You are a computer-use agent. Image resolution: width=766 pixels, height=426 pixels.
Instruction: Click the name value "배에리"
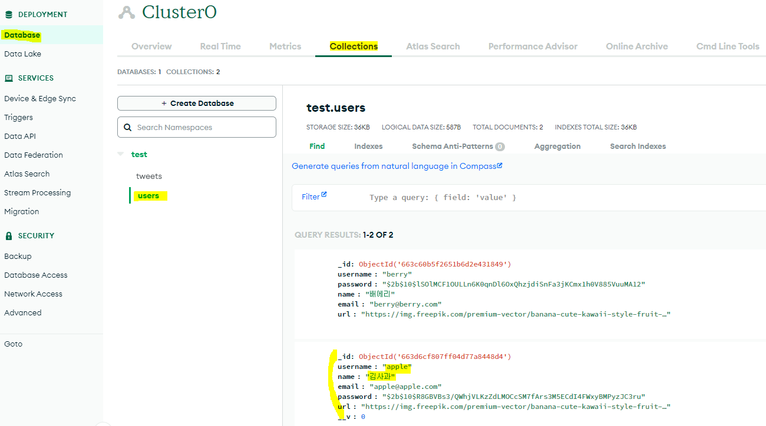tap(381, 294)
